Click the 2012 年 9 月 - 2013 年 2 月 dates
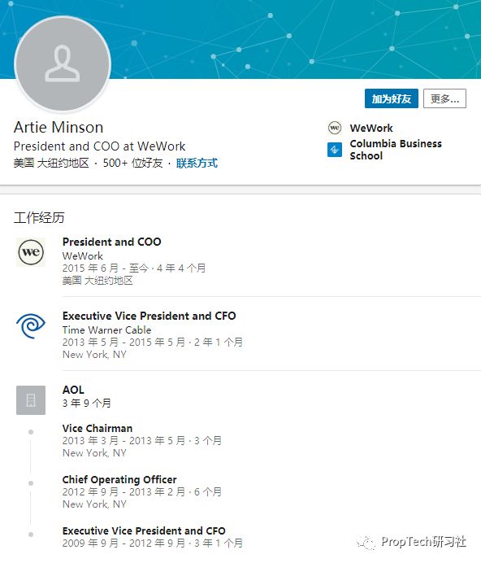Viewport: 481px width, 563px height. click(123, 492)
